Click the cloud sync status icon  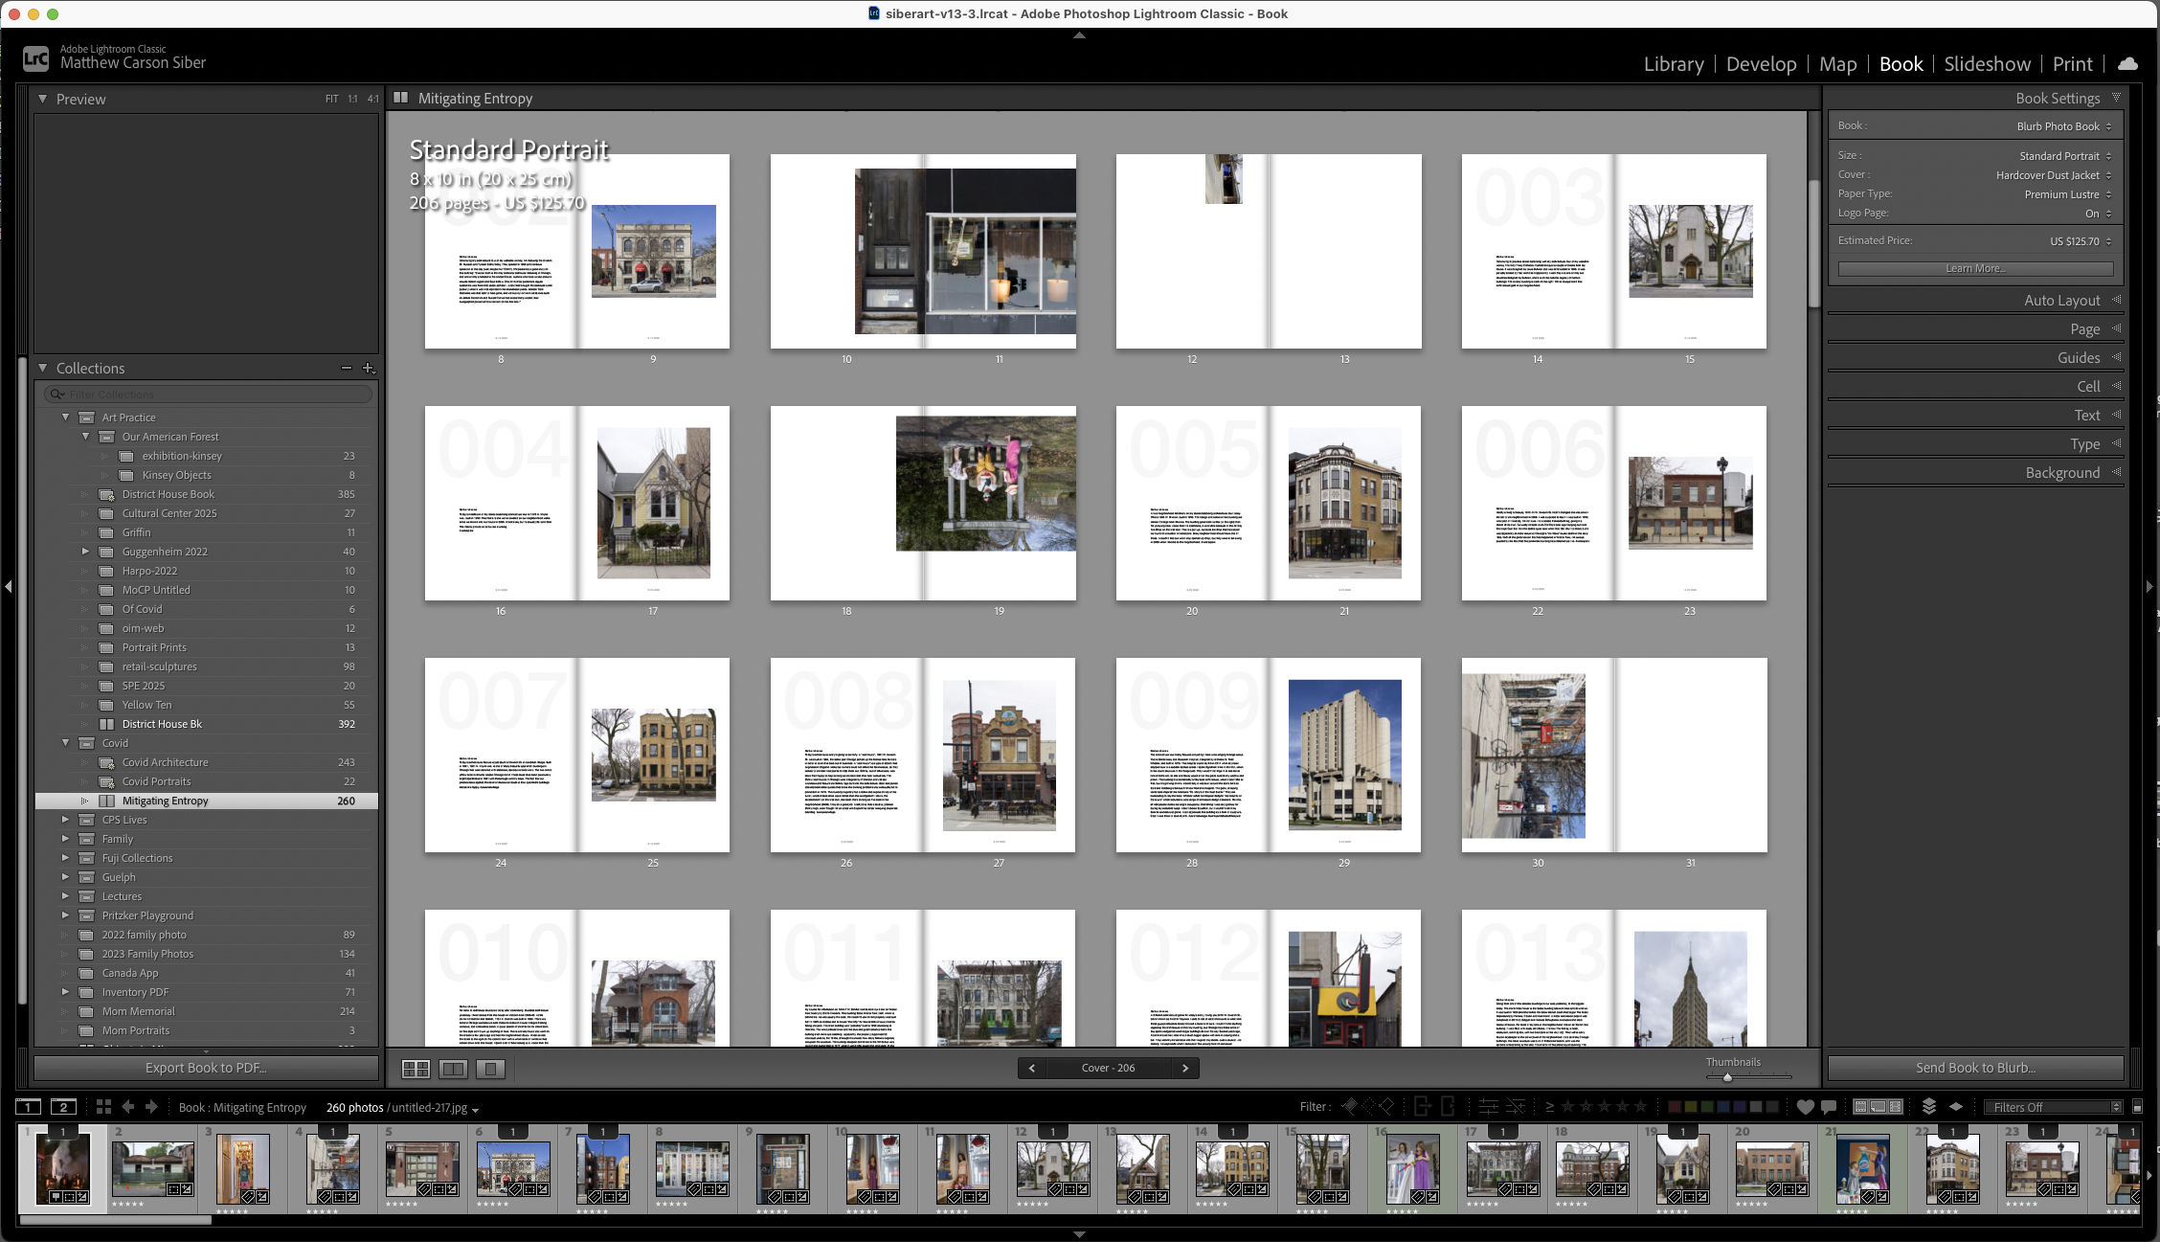click(2127, 64)
